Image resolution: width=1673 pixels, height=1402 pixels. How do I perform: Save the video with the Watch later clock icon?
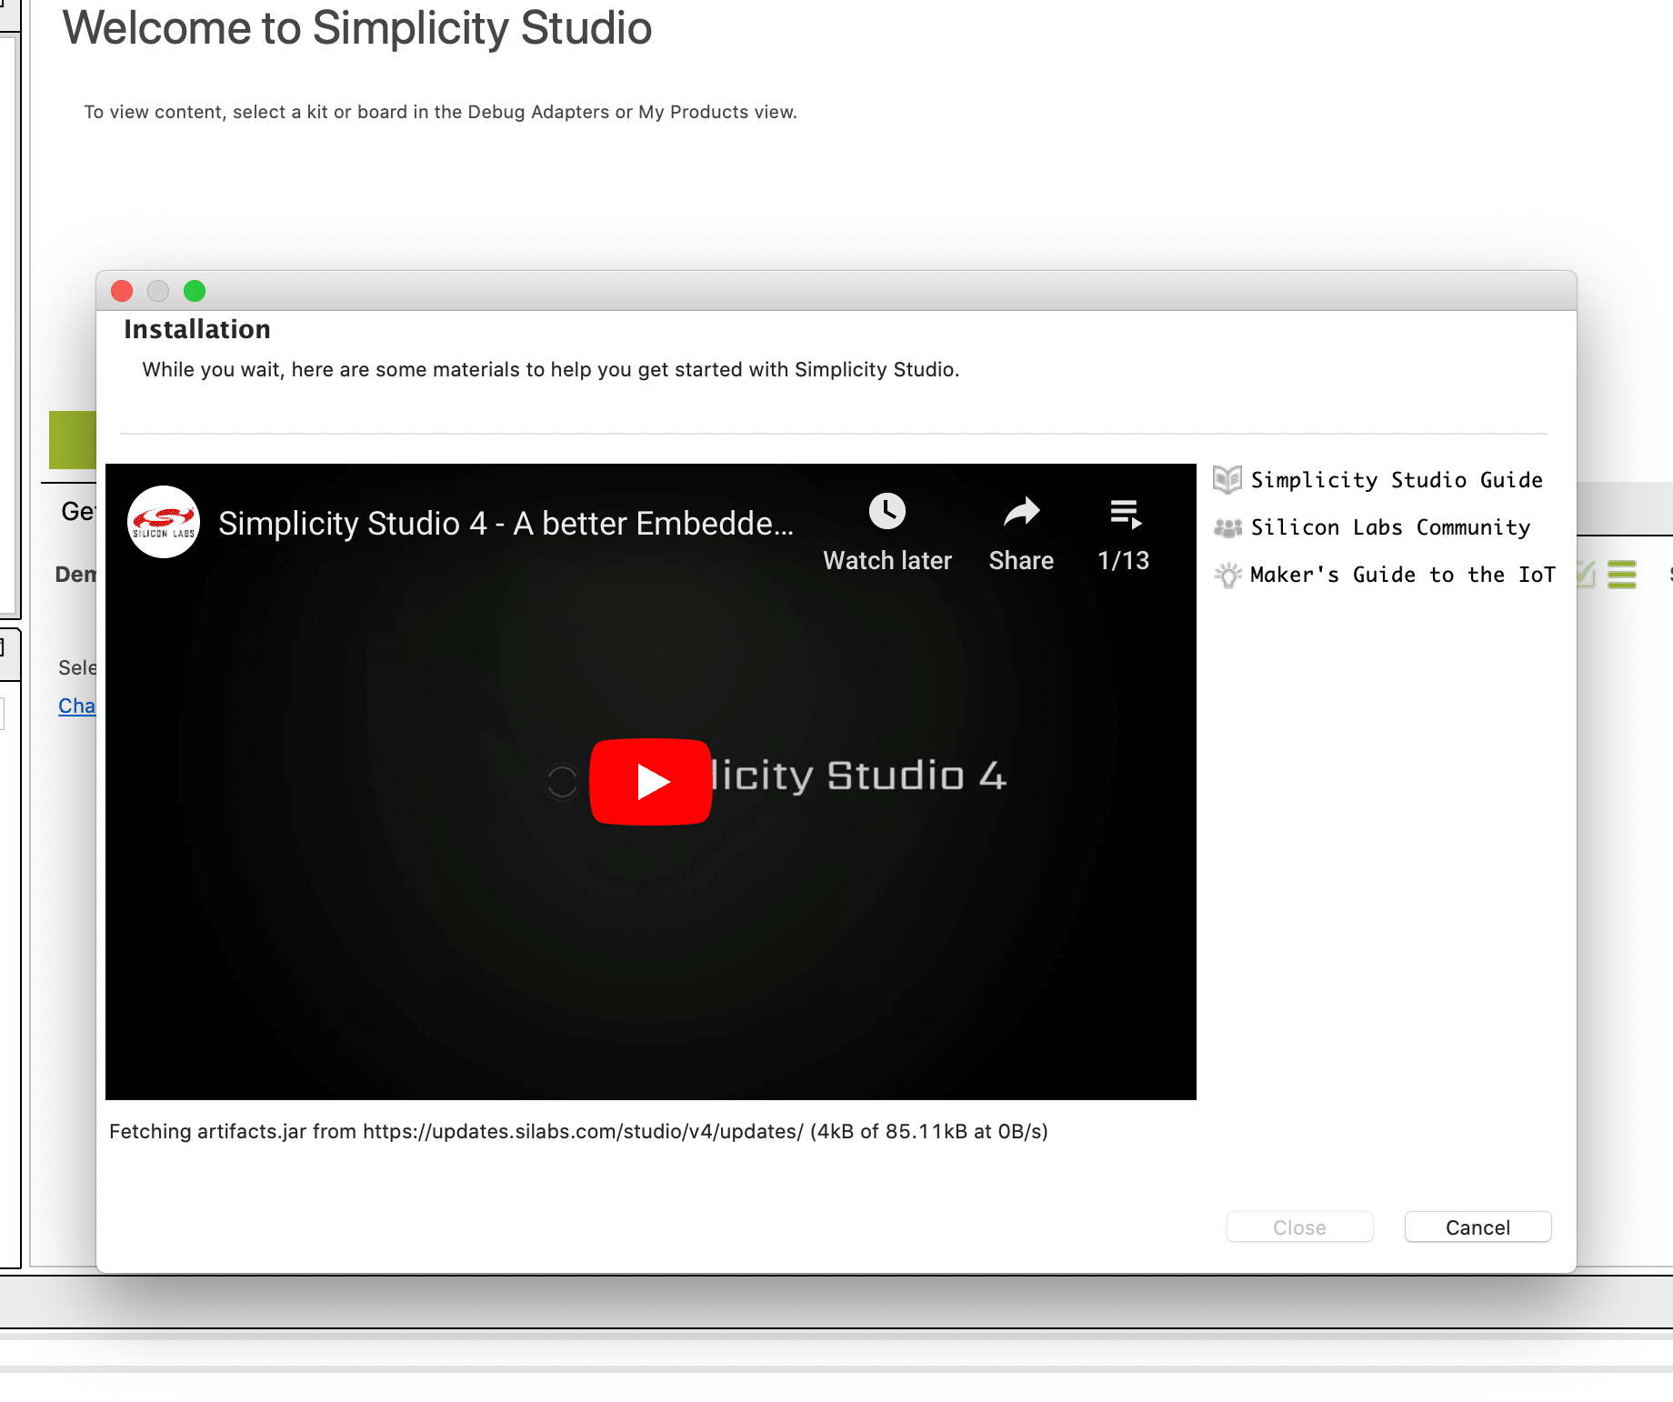(887, 512)
